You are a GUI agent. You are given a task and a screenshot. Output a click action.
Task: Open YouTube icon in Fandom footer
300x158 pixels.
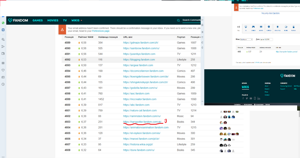pos(251,98)
